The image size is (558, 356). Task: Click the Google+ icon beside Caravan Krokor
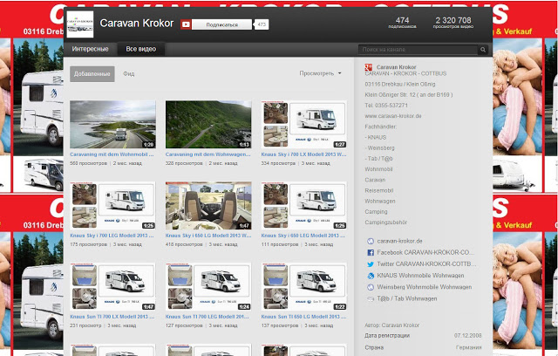pos(369,67)
